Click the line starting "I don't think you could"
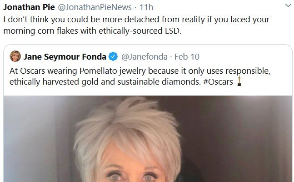Screen dimensions: 294x182 tap(136, 20)
